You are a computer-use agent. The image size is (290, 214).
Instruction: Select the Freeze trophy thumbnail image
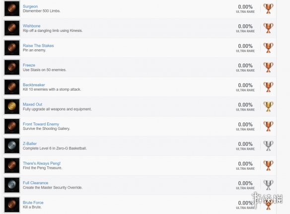12,67
